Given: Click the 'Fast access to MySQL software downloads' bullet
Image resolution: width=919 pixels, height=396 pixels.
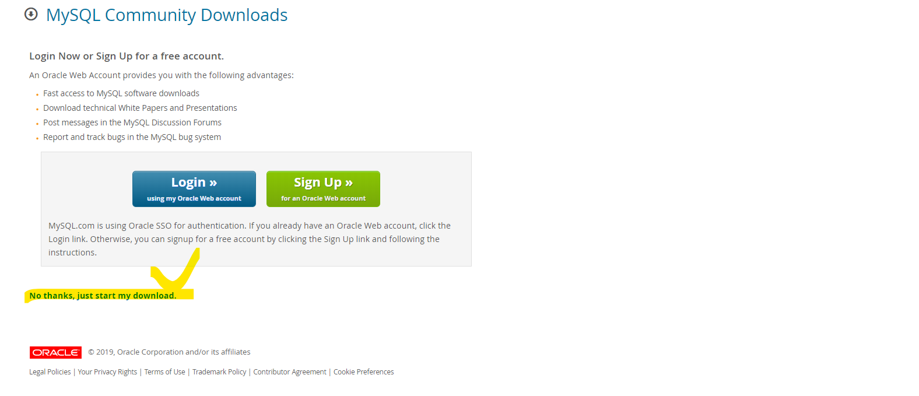Looking at the screenshot, I should 121,93.
